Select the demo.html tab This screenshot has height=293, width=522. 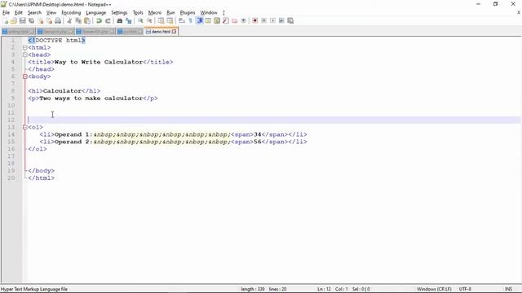click(x=161, y=32)
